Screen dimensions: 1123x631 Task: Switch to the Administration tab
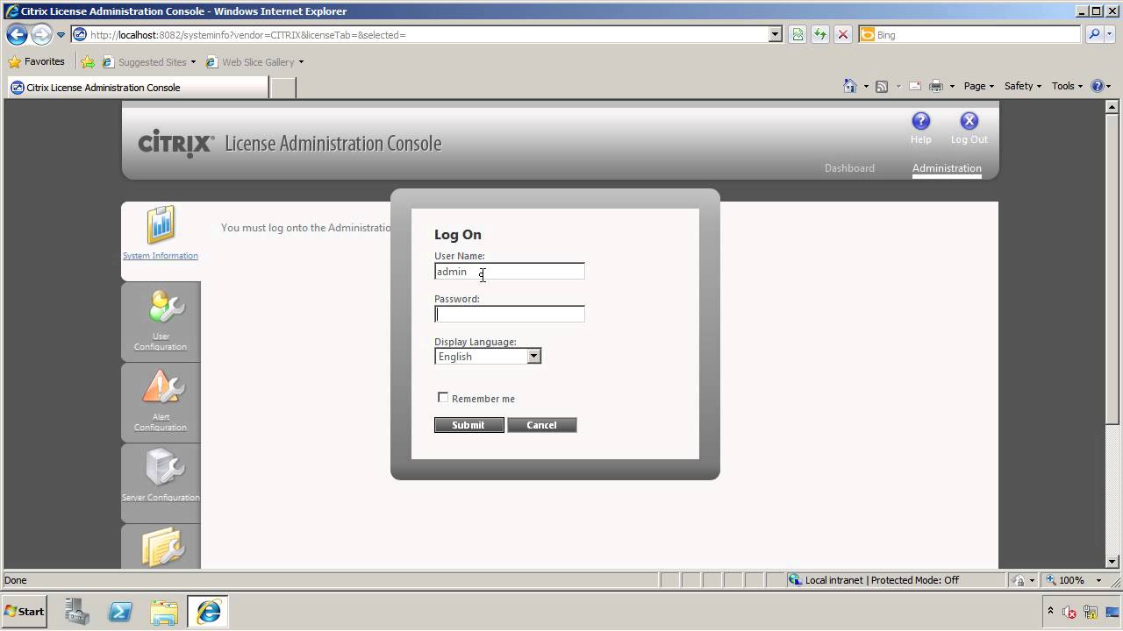[947, 168]
